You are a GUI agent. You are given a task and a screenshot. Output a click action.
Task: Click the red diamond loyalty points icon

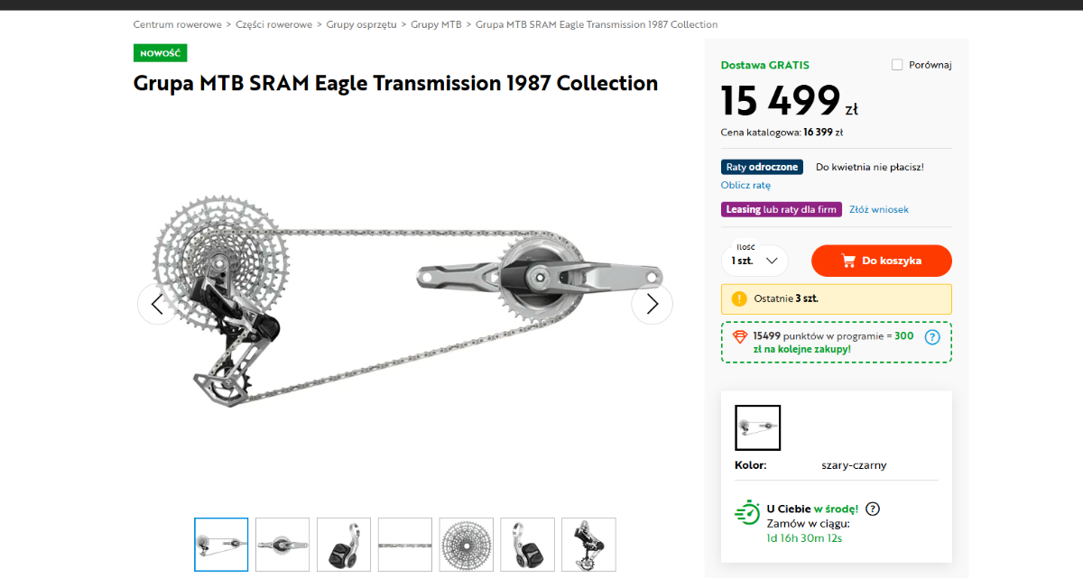(739, 336)
